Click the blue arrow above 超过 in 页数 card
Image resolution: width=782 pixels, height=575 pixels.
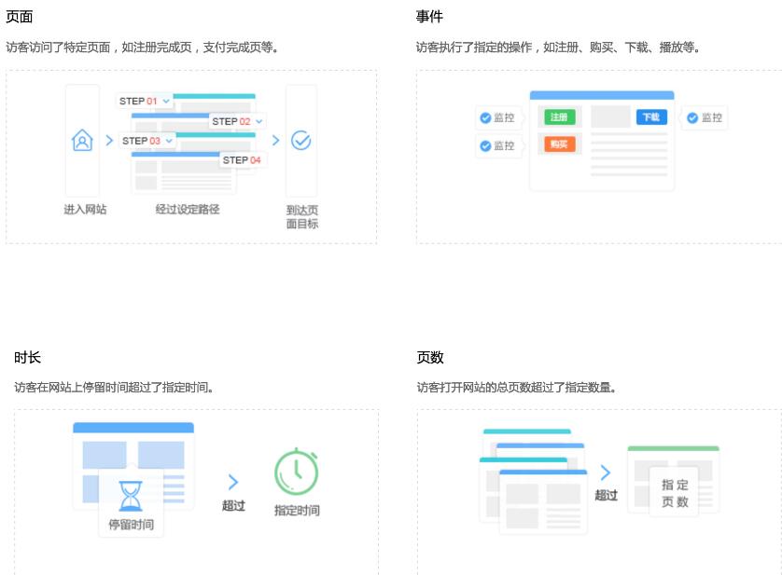606,472
